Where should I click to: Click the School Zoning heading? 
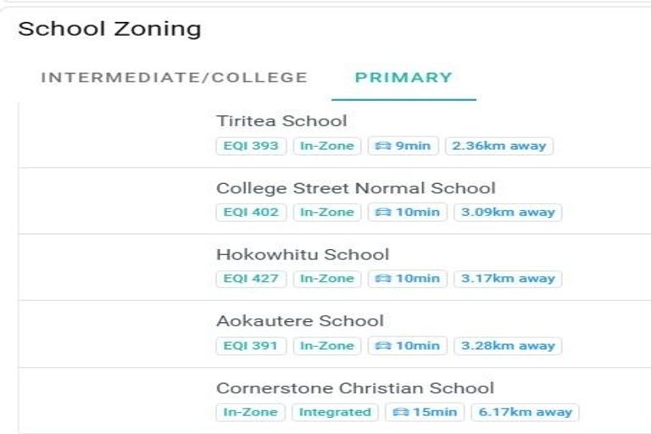point(109,29)
